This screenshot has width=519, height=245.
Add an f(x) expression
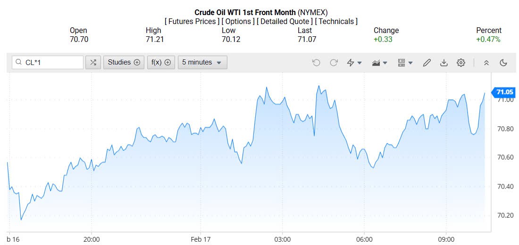tap(161, 62)
